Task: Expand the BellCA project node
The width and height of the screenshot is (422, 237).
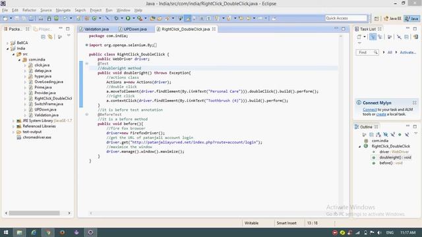Action: click(x=7, y=43)
